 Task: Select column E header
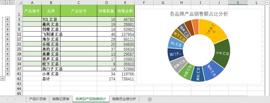tap(125, 2)
